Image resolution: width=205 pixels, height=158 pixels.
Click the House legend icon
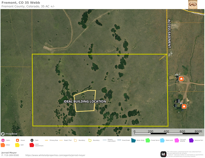pos(18,140)
